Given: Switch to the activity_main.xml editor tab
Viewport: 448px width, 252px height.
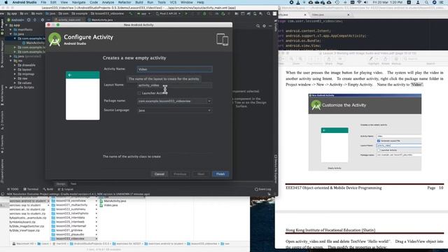Looking at the screenshot, I should 69,20.
